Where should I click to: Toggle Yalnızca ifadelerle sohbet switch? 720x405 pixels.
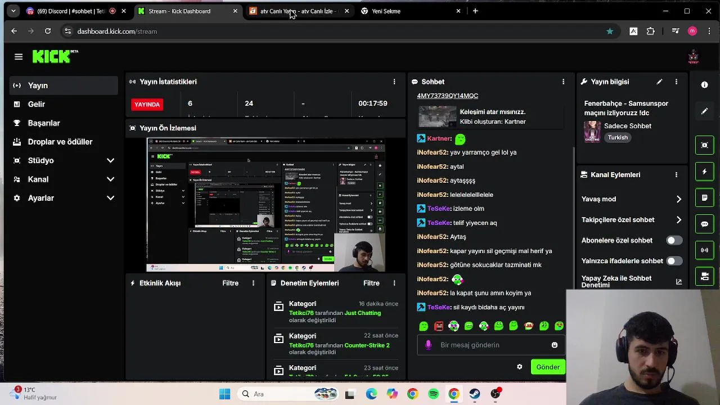point(674,261)
